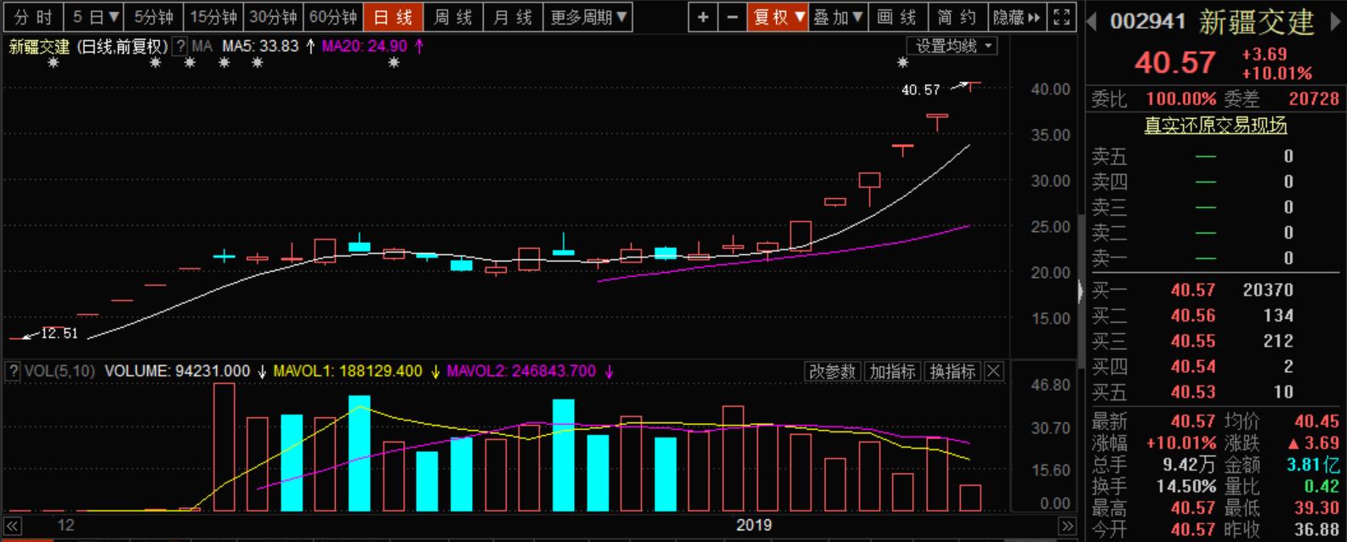Click the help question mark beside 前复权
This screenshot has width=1347, height=542.
[x=180, y=47]
